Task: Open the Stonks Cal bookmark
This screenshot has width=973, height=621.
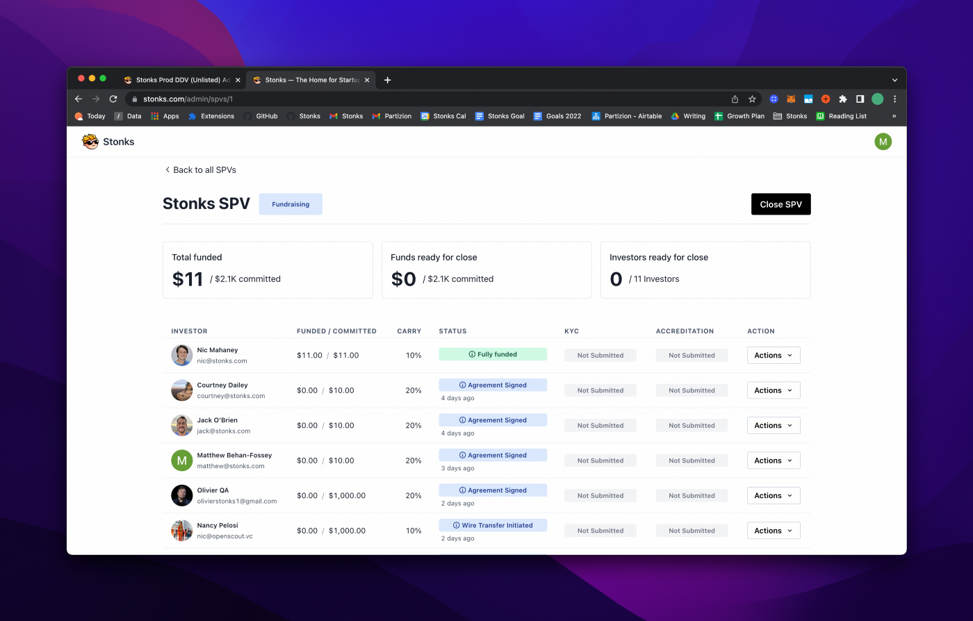Action: coord(443,116)
